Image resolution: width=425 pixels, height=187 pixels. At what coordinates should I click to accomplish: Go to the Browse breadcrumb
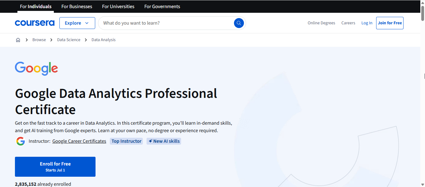click(x=39, y=40)
